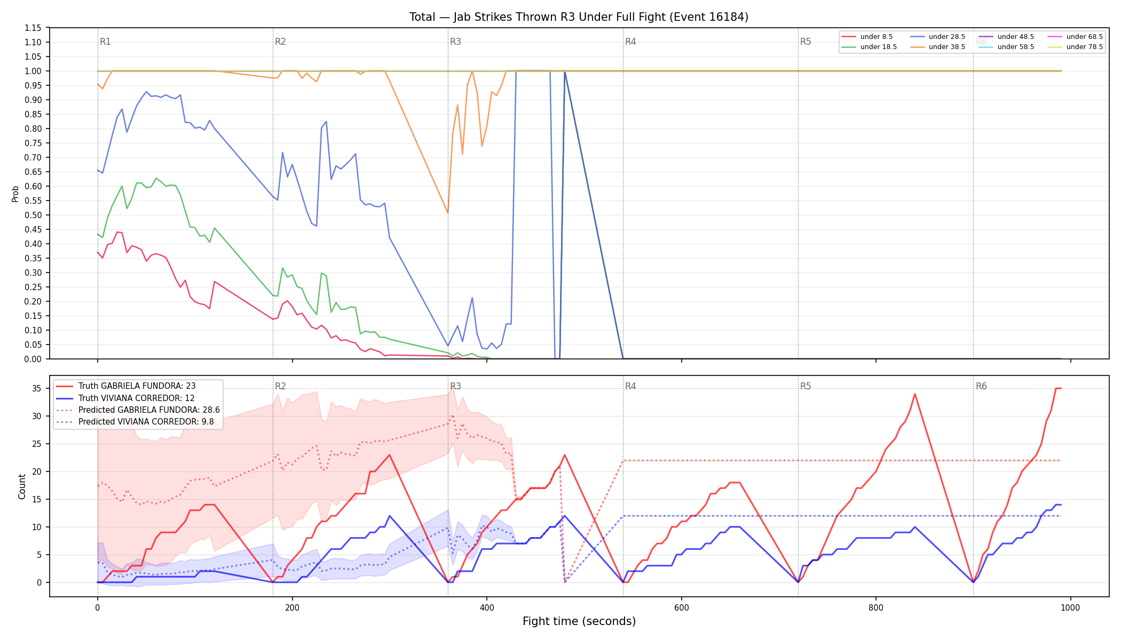Screen dimensions: 1121x640
Task: Click the 'under 8.5' legend label
Action: tap(877, 37)
